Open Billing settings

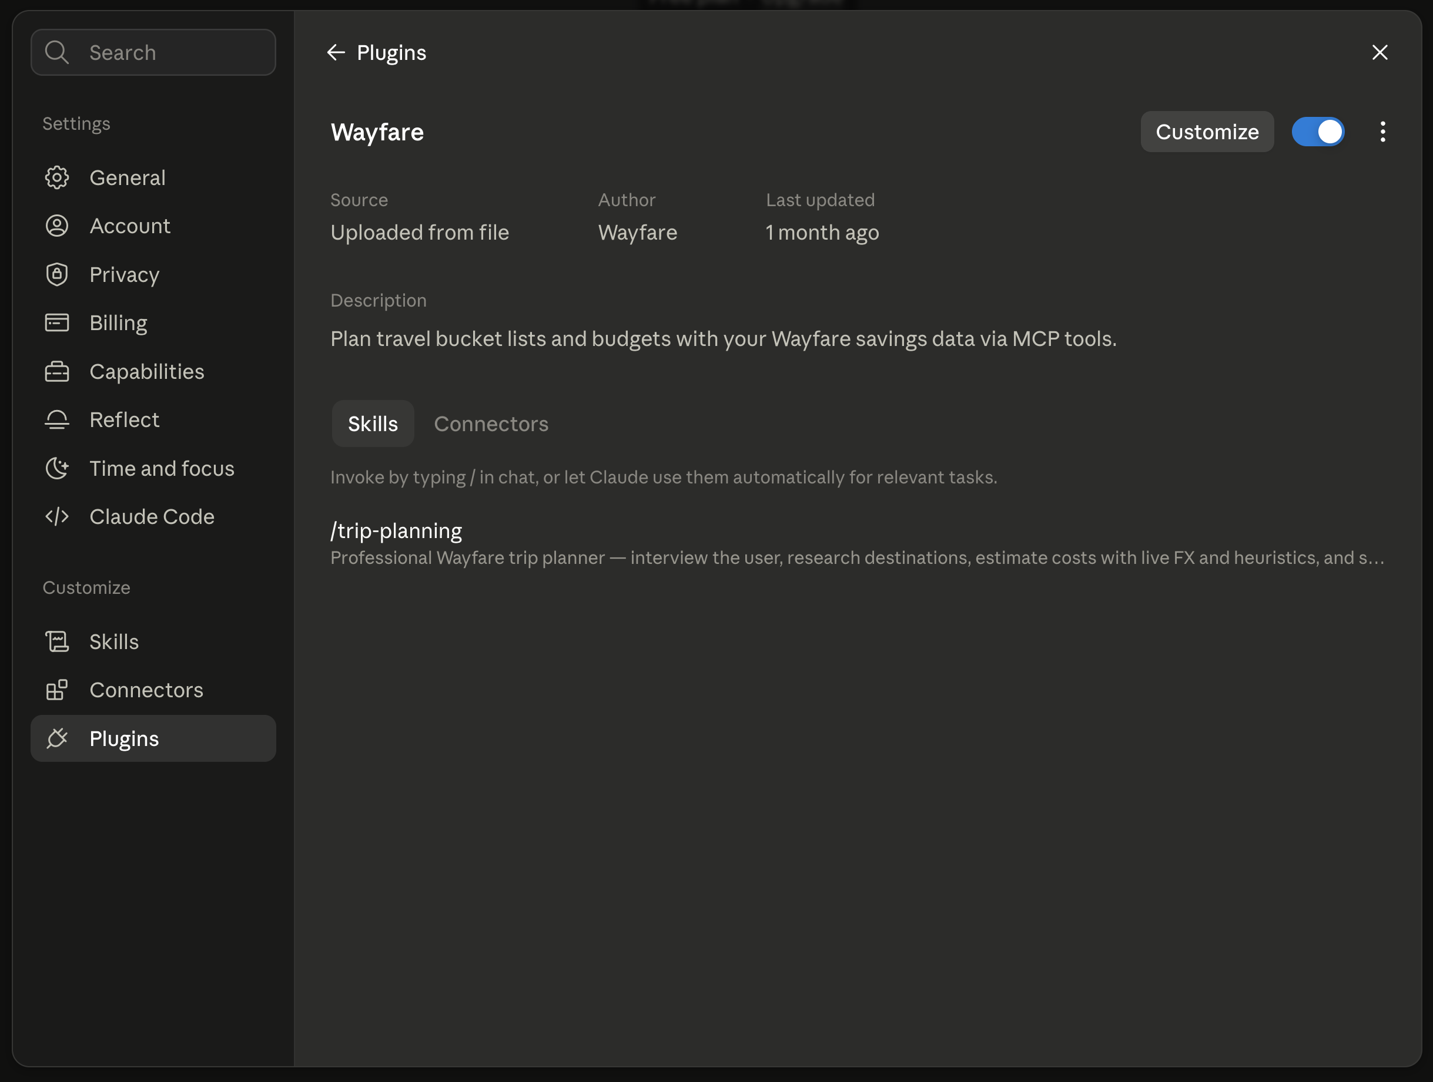pos(153,322)
